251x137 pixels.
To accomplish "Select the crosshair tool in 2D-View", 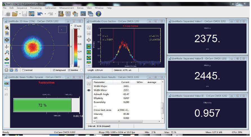I will coord(7,40).
